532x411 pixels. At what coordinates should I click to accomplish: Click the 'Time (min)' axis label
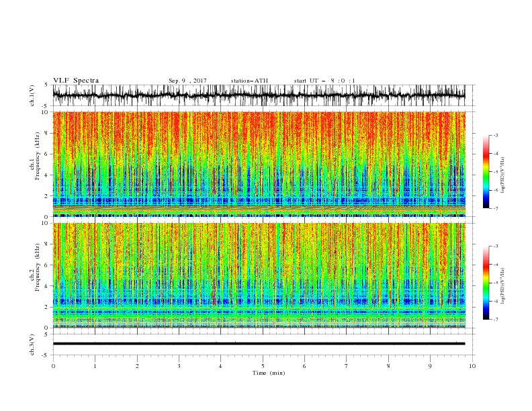coord(269,373)
